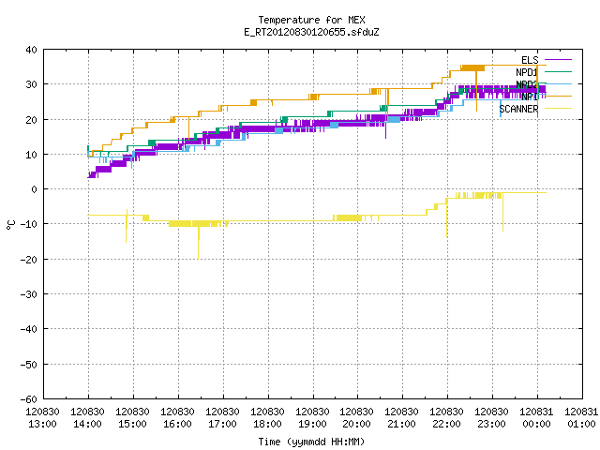Click the date label '120831' above '01:00'

click(x=581, y=412)
